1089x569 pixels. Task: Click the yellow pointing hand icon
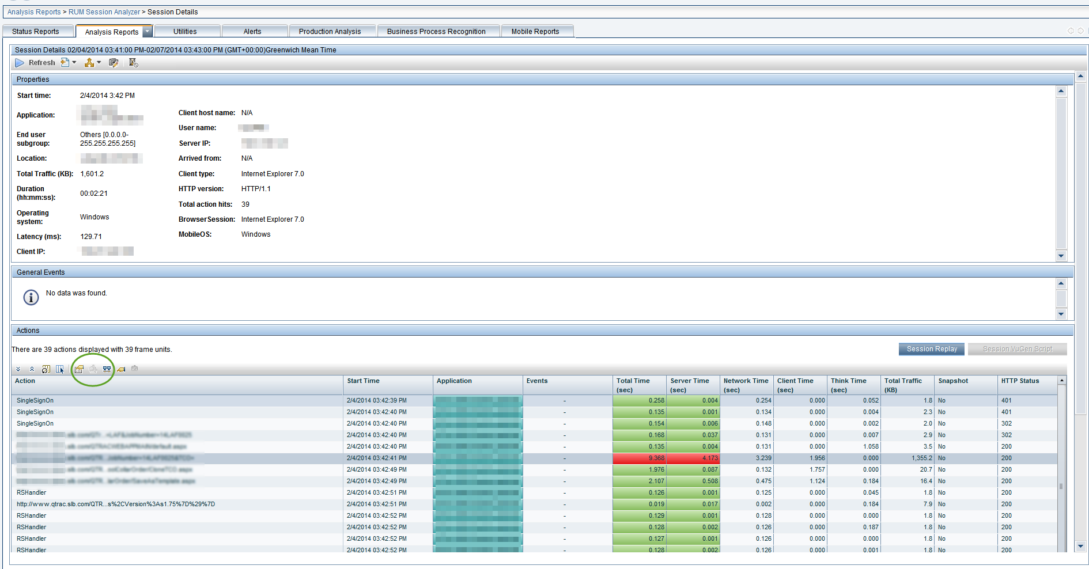point(122,369)
